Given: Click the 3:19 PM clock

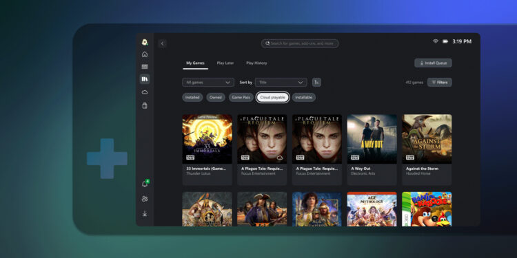Looking at the screenshot, I should click(x=462, y=41).
